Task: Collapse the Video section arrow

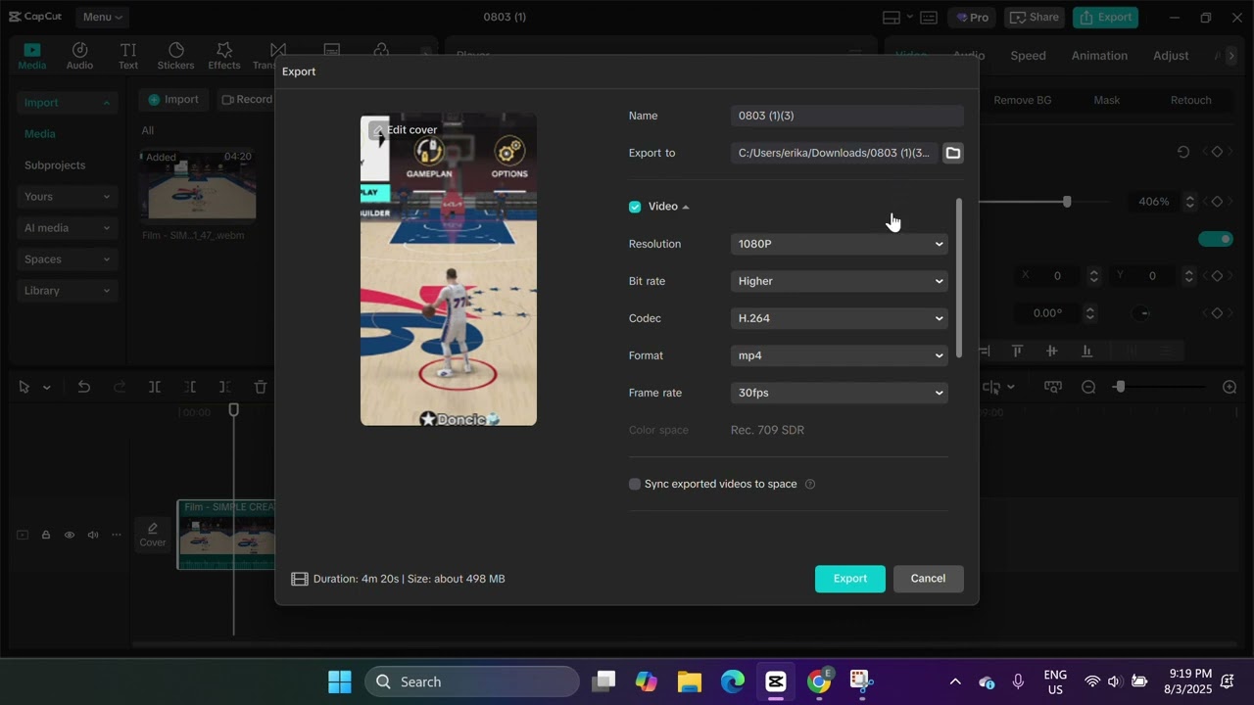Action: click(x=686, y=207)
